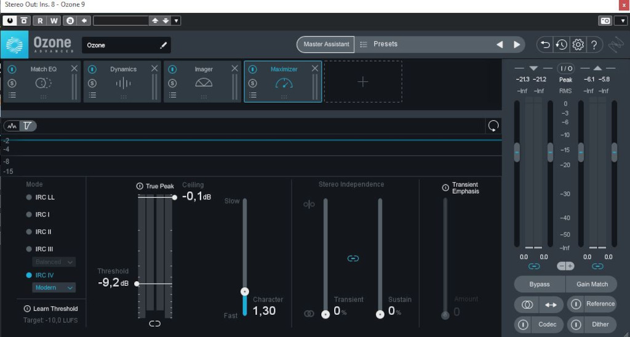Select IRC III mode
Screen dimensions: 630x337
click(x=39, y=249)
